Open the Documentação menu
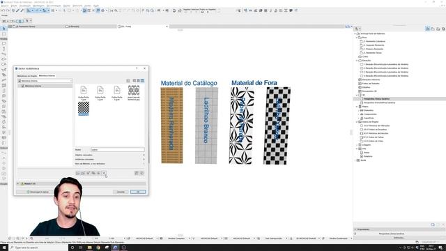The width and height of the screenshot is (446, 251). (x=54, y=6)
